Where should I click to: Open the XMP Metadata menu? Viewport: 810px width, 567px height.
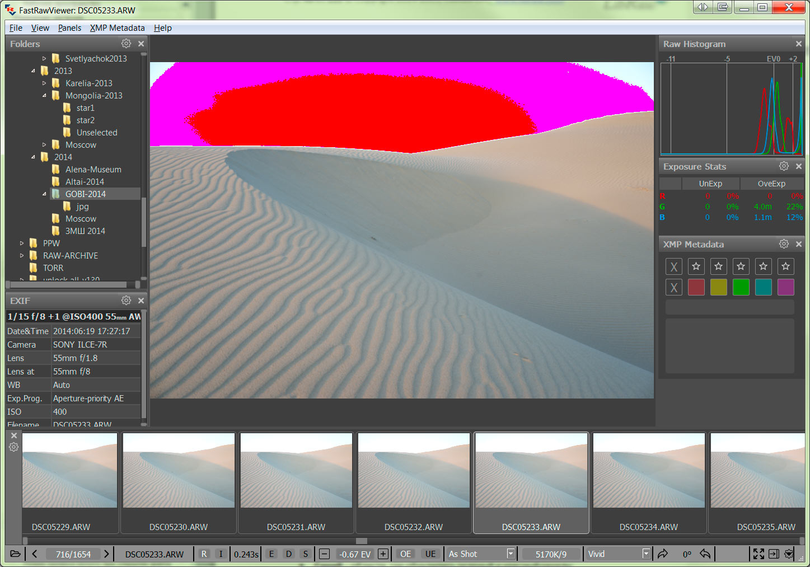pyautogui.click(x=117, y=28)
